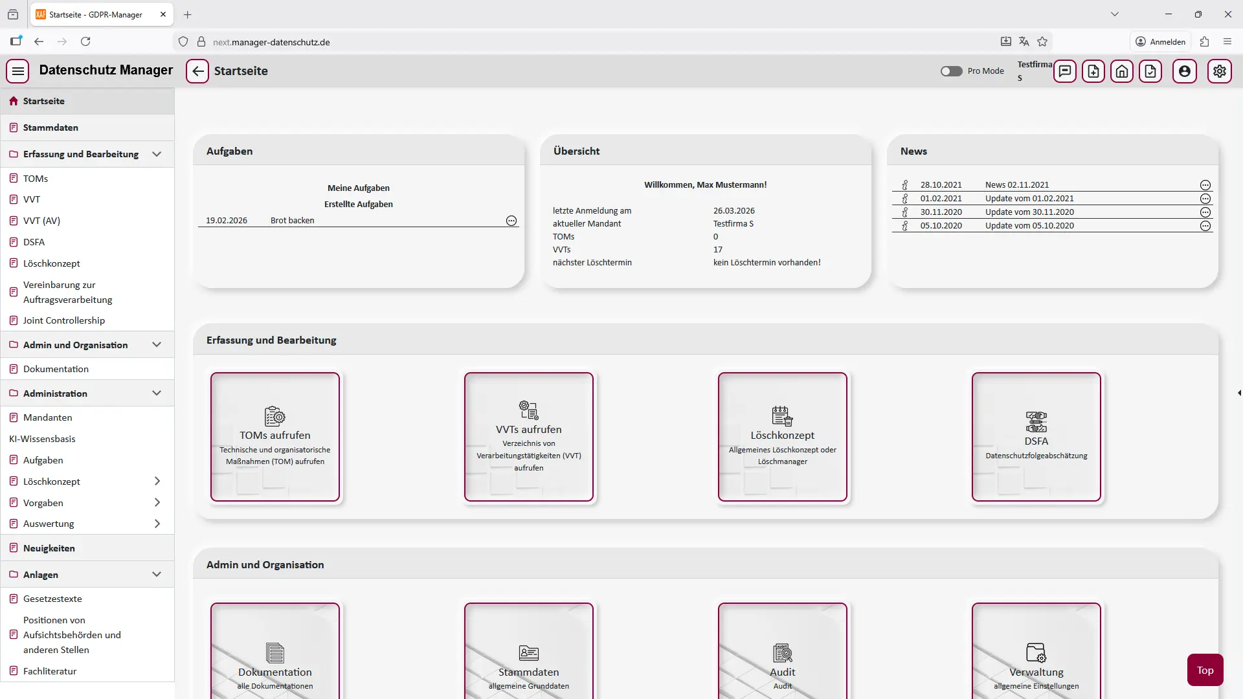Collapse the Administration sidebar section

click(x=157, y=394)
